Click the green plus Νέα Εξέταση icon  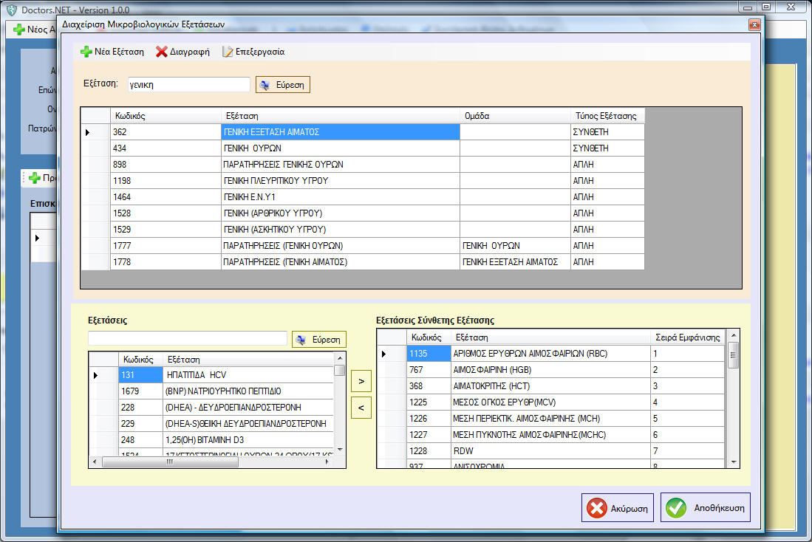pos(86,52)
